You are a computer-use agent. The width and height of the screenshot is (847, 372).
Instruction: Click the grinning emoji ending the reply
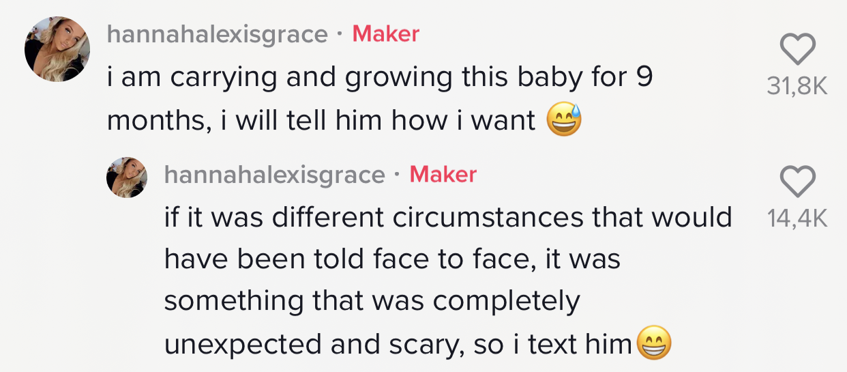[653, 343]
